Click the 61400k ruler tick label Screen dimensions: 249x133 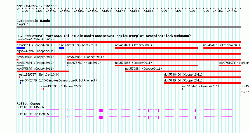pyautogui.click(x=24, y=11)
